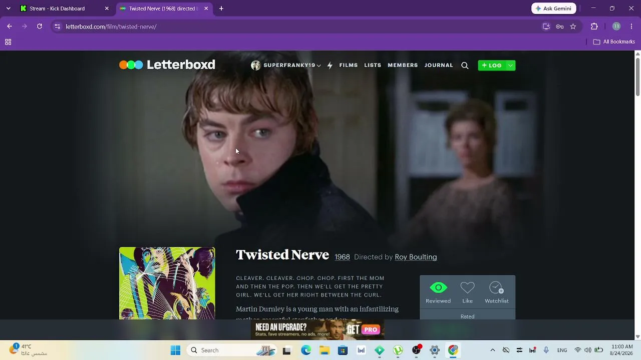Click the Ask Gemini button
This screenshot has width=641, height=360.
[554, 8]
